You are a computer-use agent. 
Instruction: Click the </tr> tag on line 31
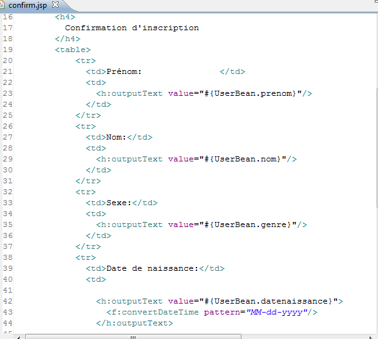(x=88, y=181)
